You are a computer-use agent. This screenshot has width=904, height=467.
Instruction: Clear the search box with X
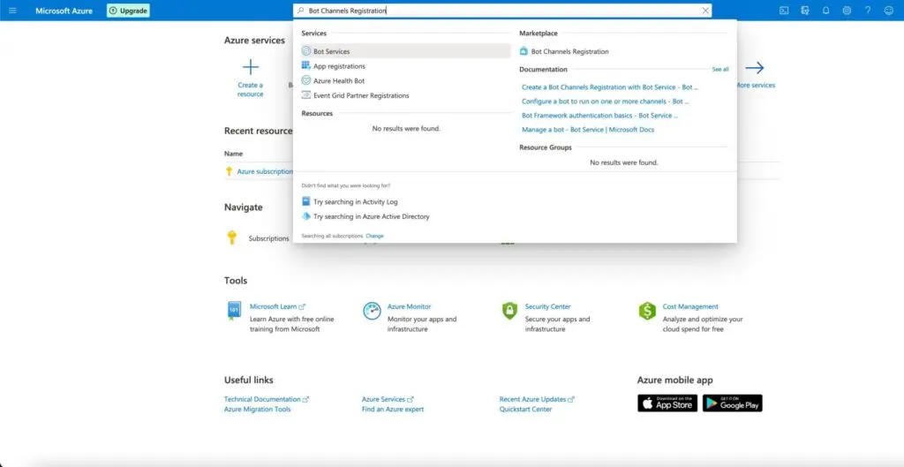click(705, 11)
